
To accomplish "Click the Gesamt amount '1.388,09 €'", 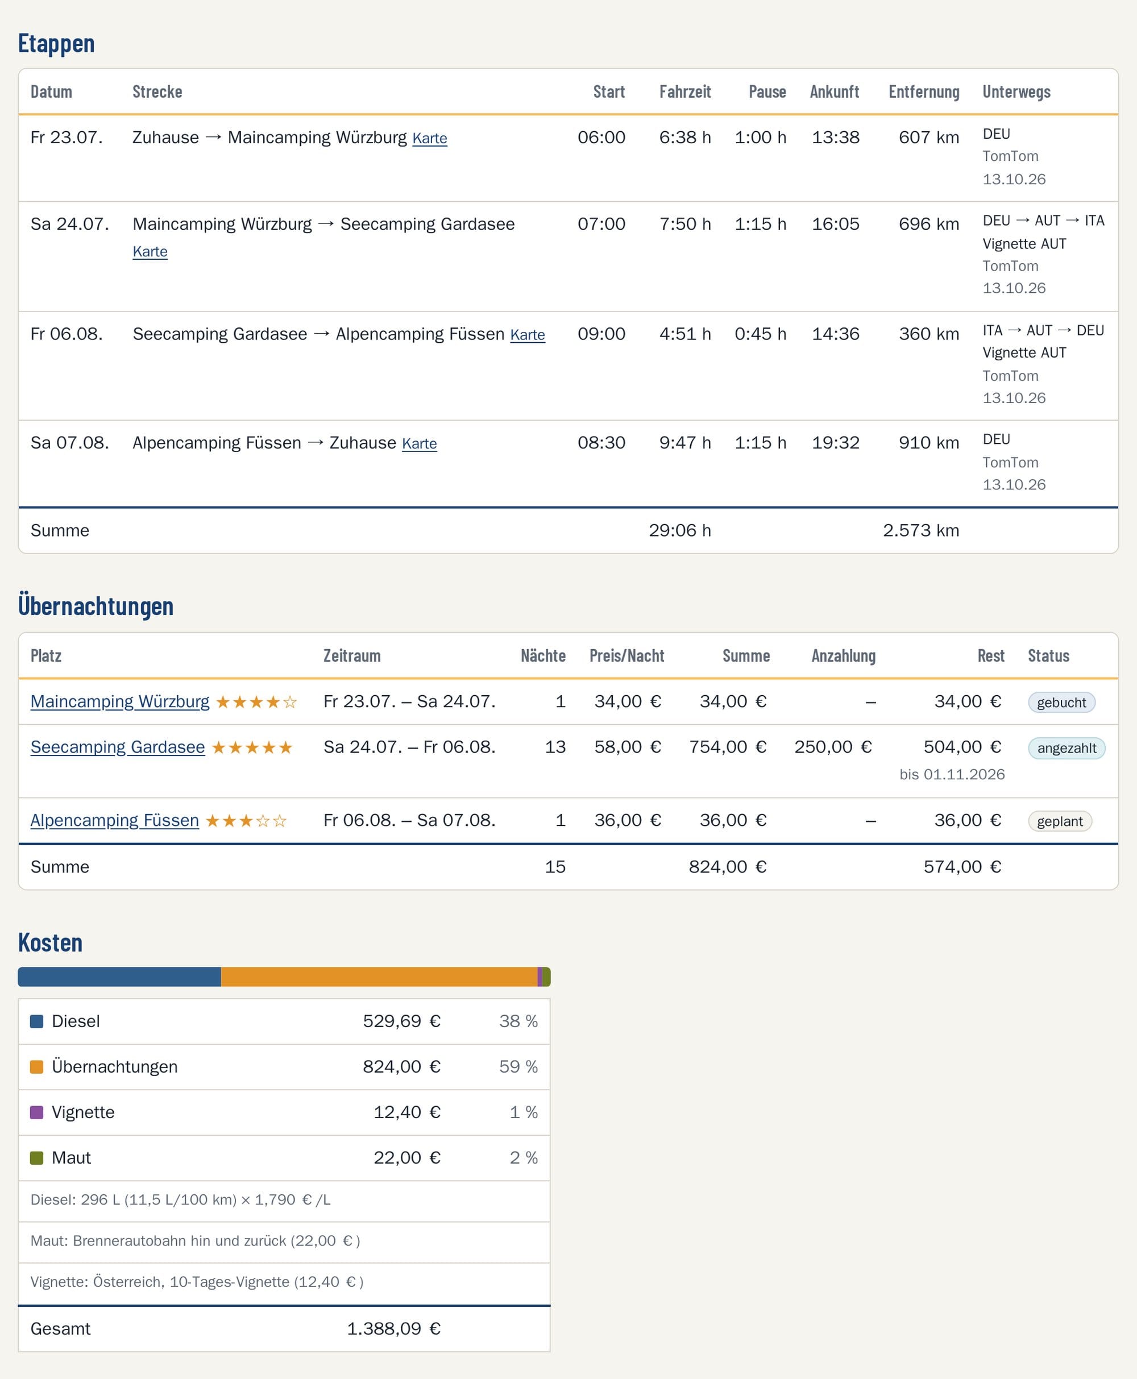I will point(393,1329).
